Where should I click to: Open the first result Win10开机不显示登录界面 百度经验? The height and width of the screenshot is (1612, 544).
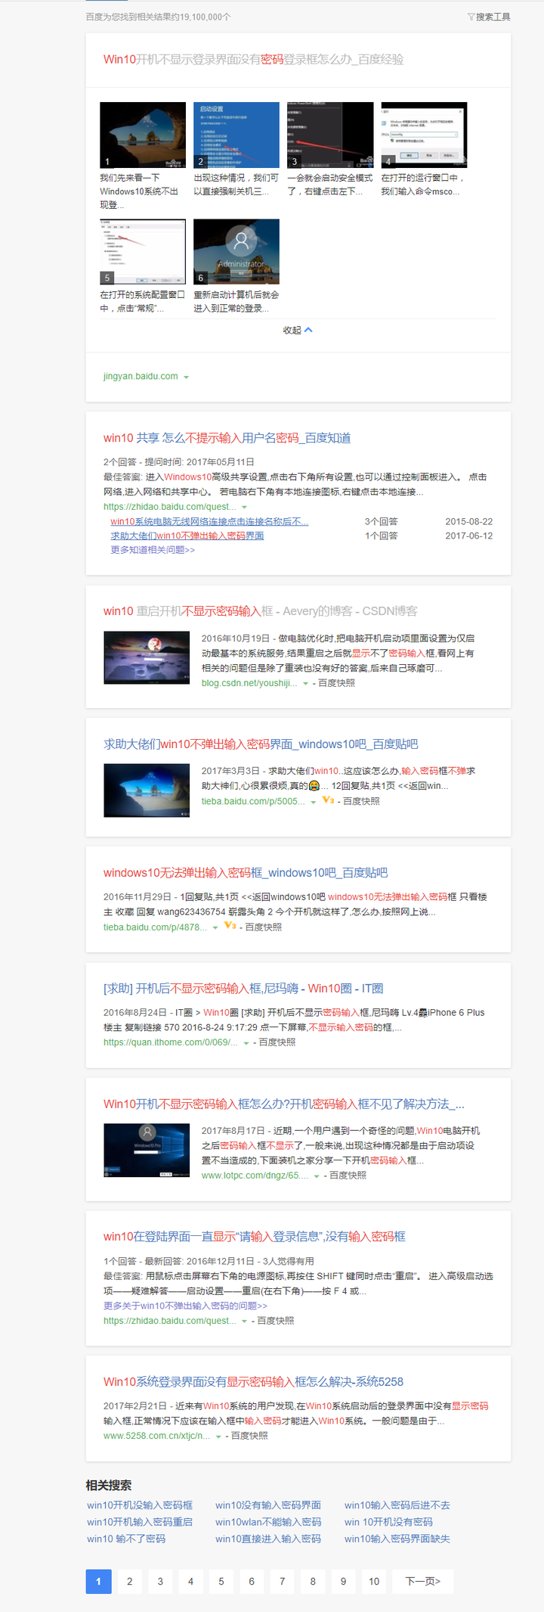point(253,59)
